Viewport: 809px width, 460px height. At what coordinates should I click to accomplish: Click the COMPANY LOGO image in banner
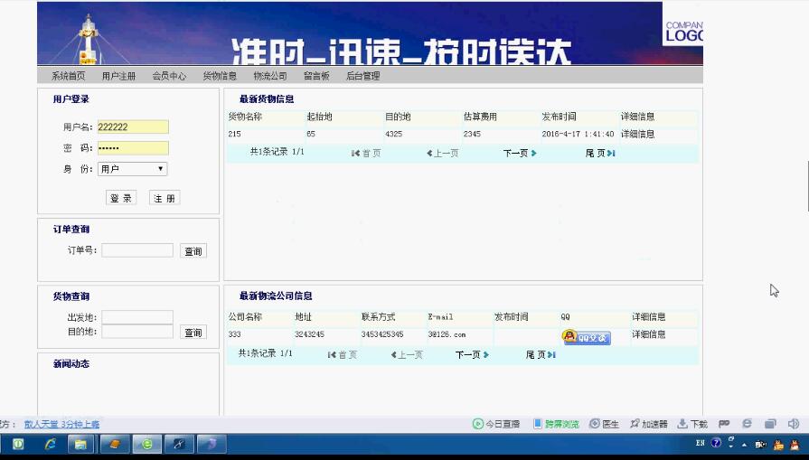[683, 24]
